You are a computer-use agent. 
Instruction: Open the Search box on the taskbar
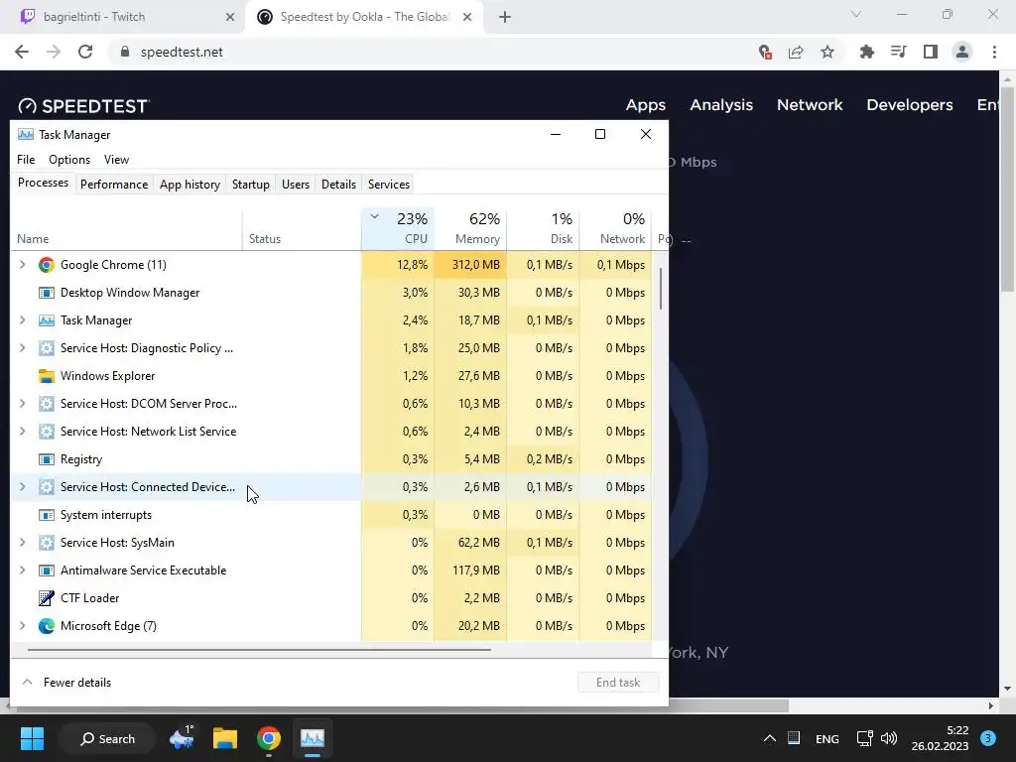(x=107, y=738)
